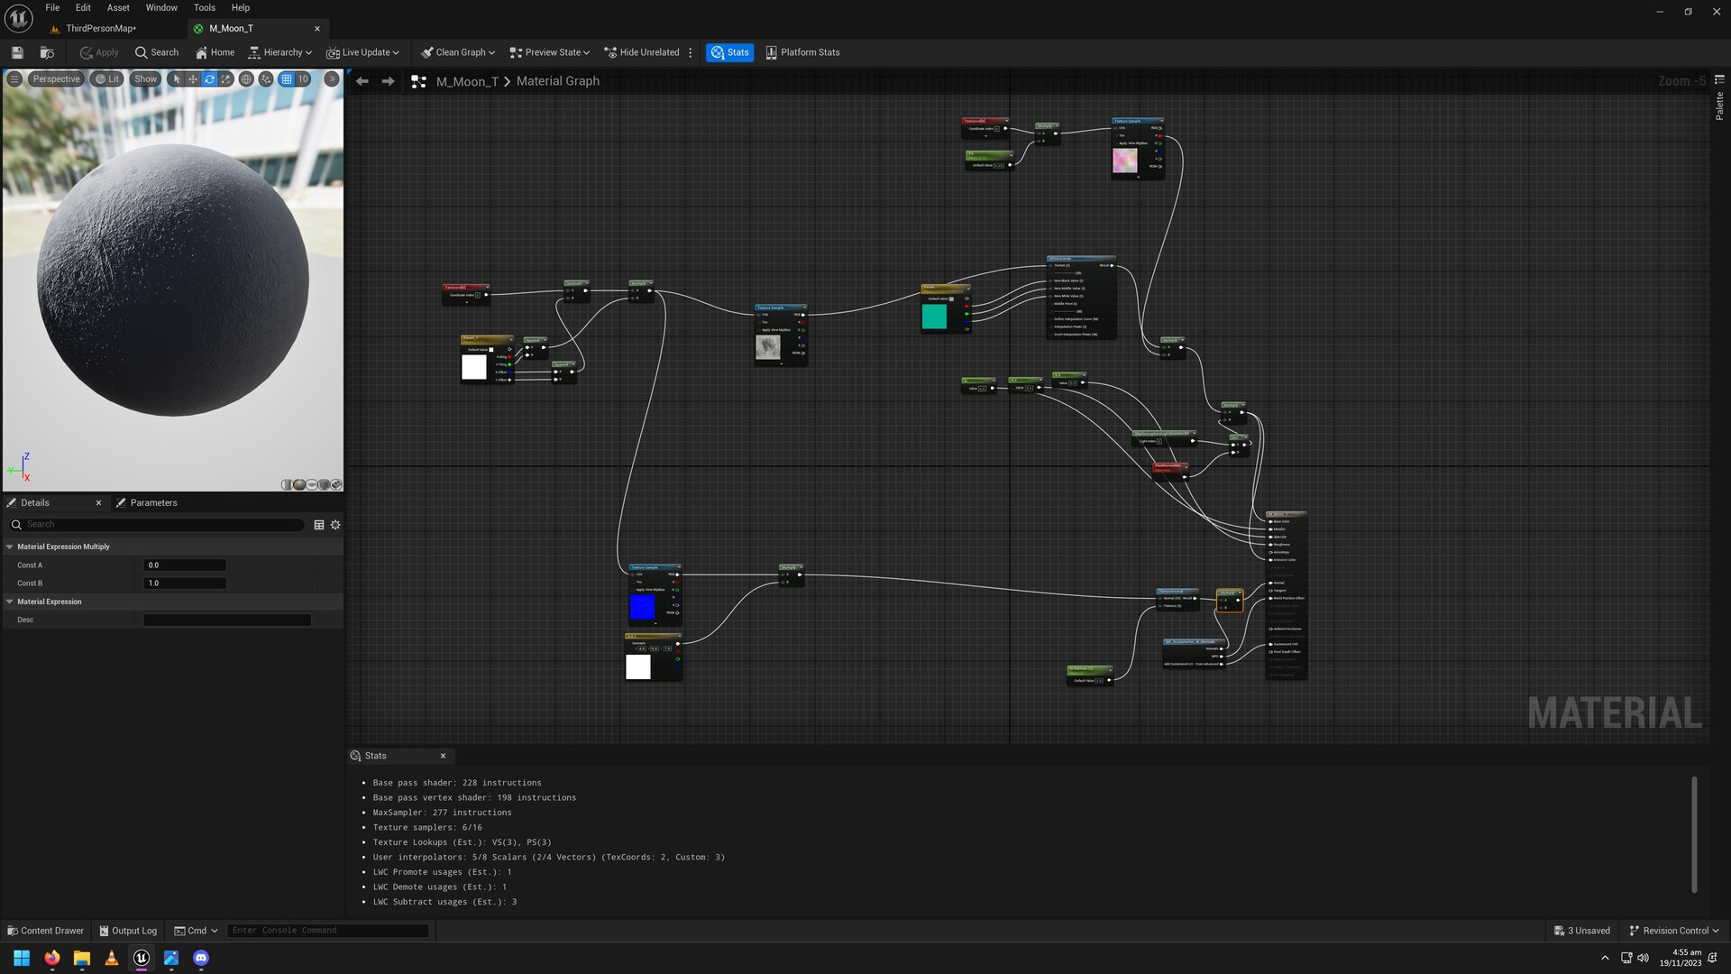Click Browse to asset in Content Browser icon
Screen dimensions: 1731x974
[x=47, y=52]
